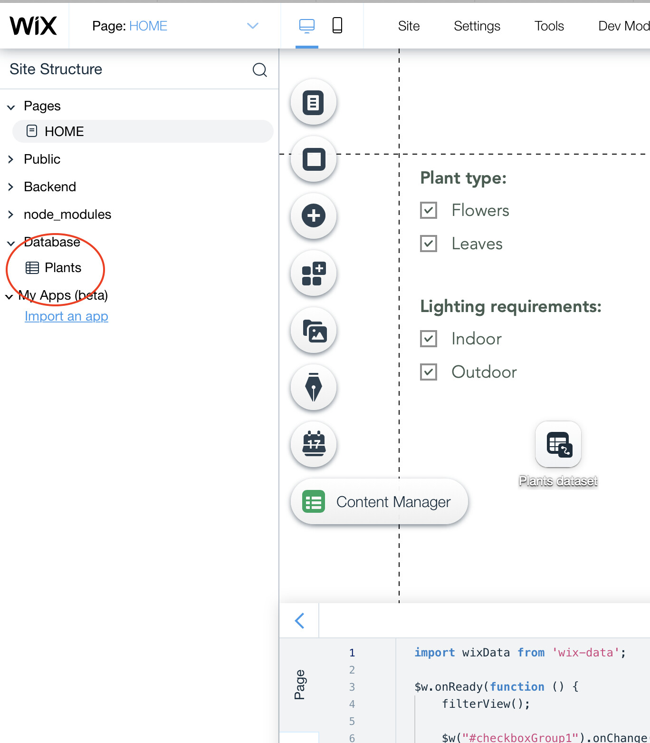Open the Background panel button

[314, 159]
